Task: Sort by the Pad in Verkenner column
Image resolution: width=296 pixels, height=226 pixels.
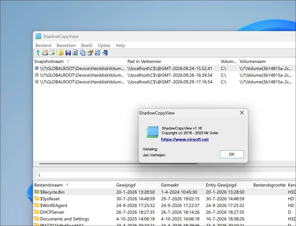Action: point(173,61)
